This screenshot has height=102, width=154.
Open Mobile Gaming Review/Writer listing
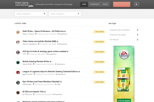36,61
